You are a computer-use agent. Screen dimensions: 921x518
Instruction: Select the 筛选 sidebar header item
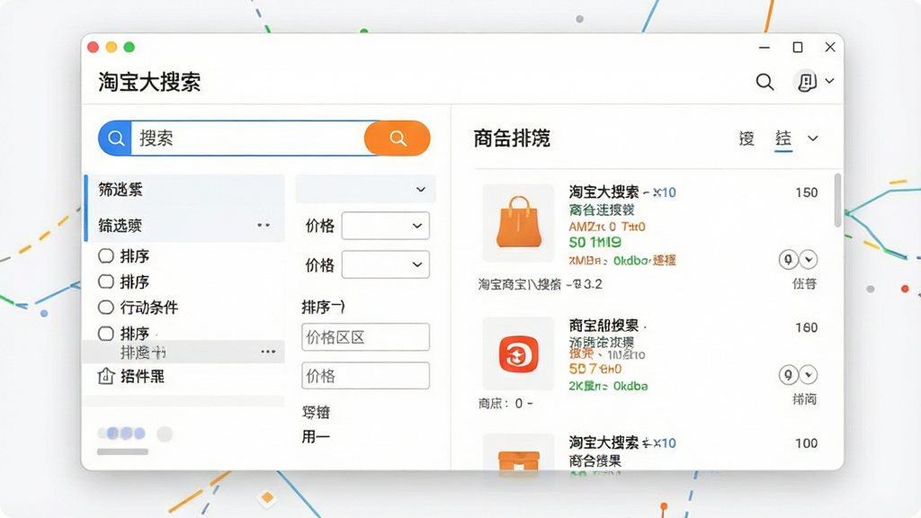[x=184, y=190]
